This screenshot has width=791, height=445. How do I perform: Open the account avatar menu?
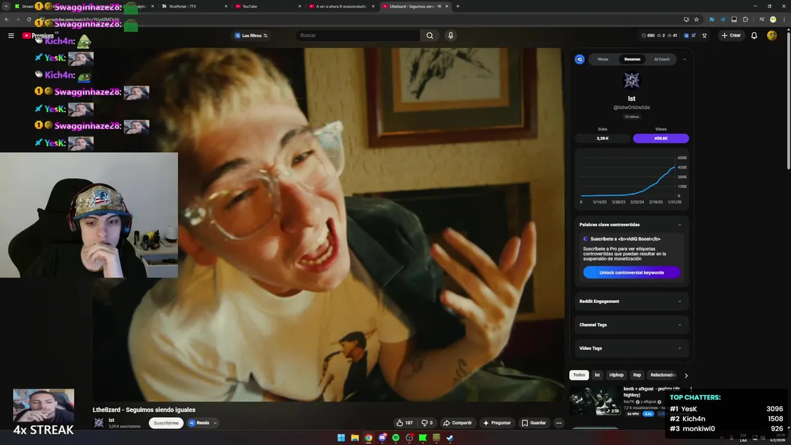coord(772,35)
